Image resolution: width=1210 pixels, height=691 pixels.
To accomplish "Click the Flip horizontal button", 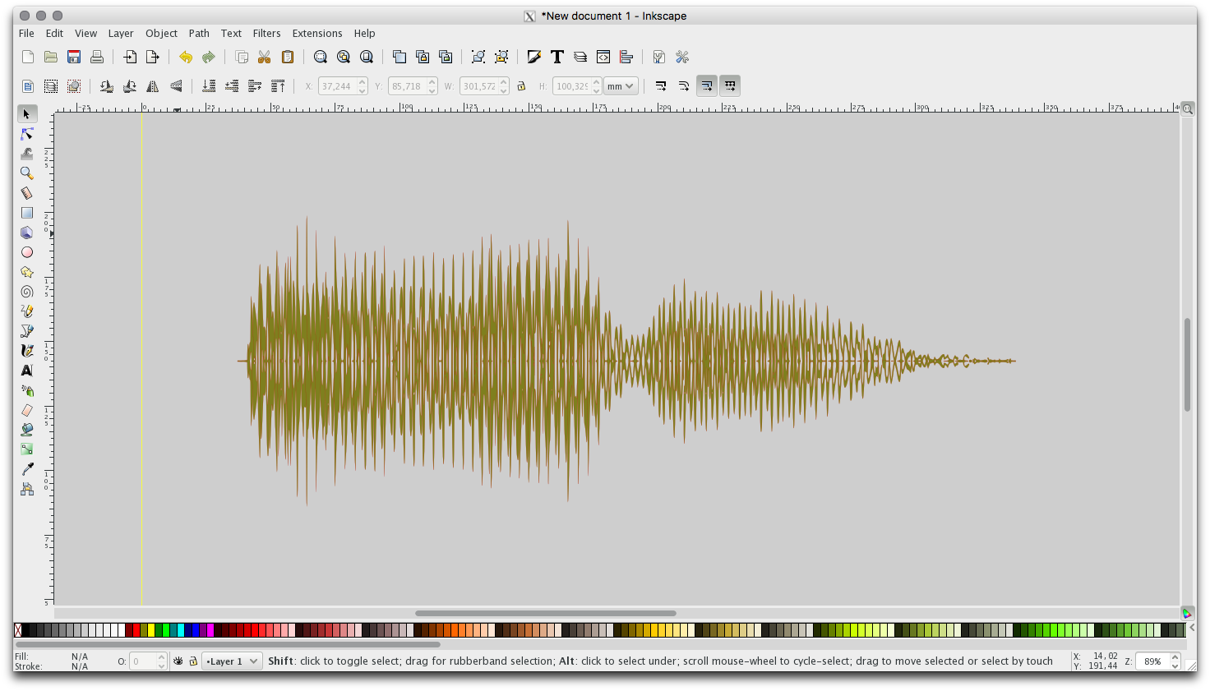I will pos(153,86).
